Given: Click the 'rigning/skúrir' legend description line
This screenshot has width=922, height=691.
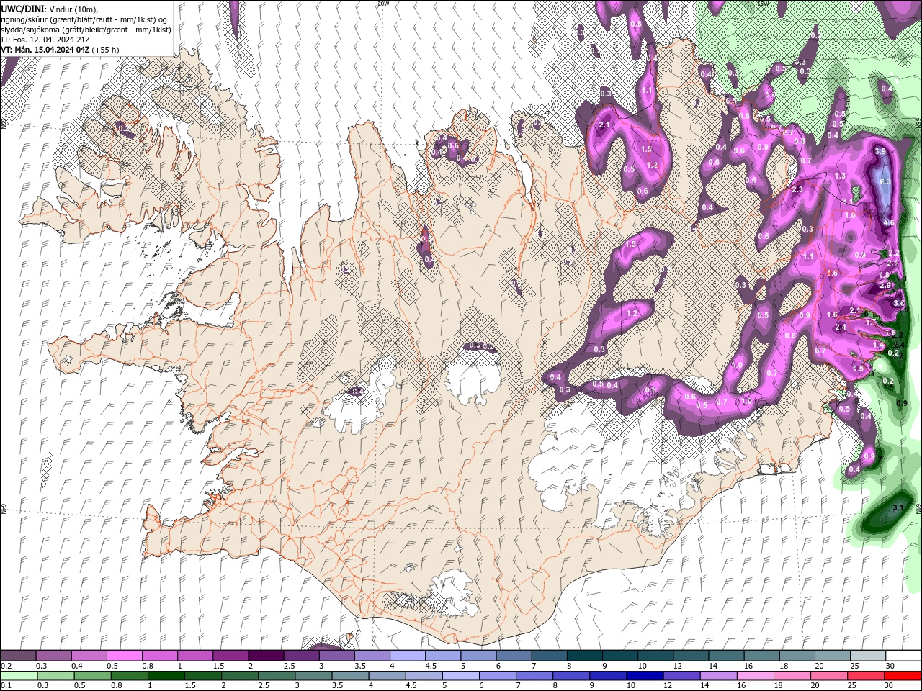Looking at the screenshot, I should (x=84, y=19).
